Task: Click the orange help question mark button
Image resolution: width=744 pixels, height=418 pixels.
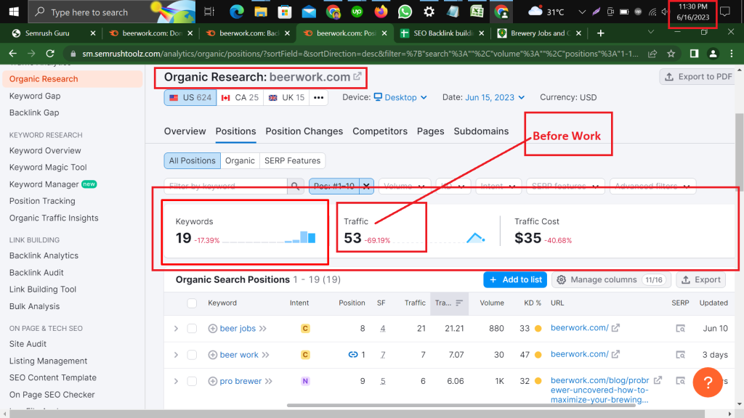Action: pyautogui.click(x=708, y=382)
